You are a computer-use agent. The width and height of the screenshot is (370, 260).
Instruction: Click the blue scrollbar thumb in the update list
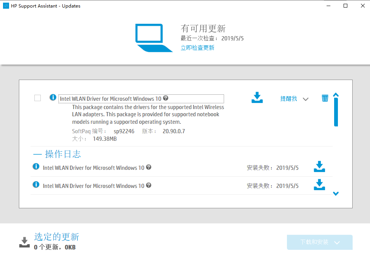(336, 112)
